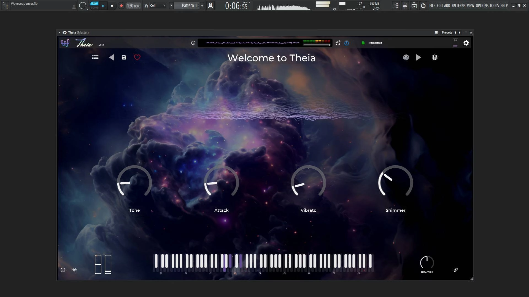Click the link chain icon near Dry/Wet

[456, 270]
